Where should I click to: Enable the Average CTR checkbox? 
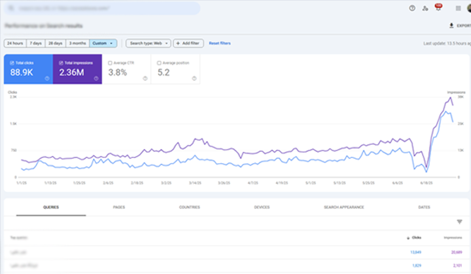point(109,63)
